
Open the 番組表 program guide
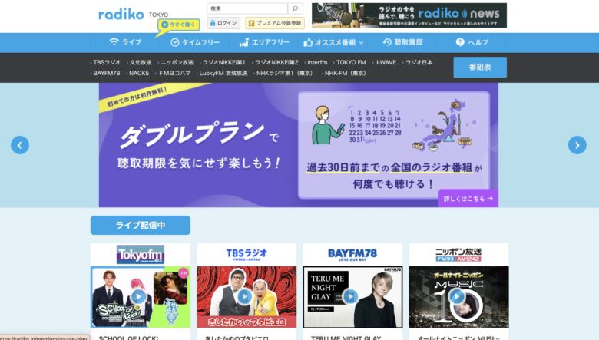tap(480, 68)
